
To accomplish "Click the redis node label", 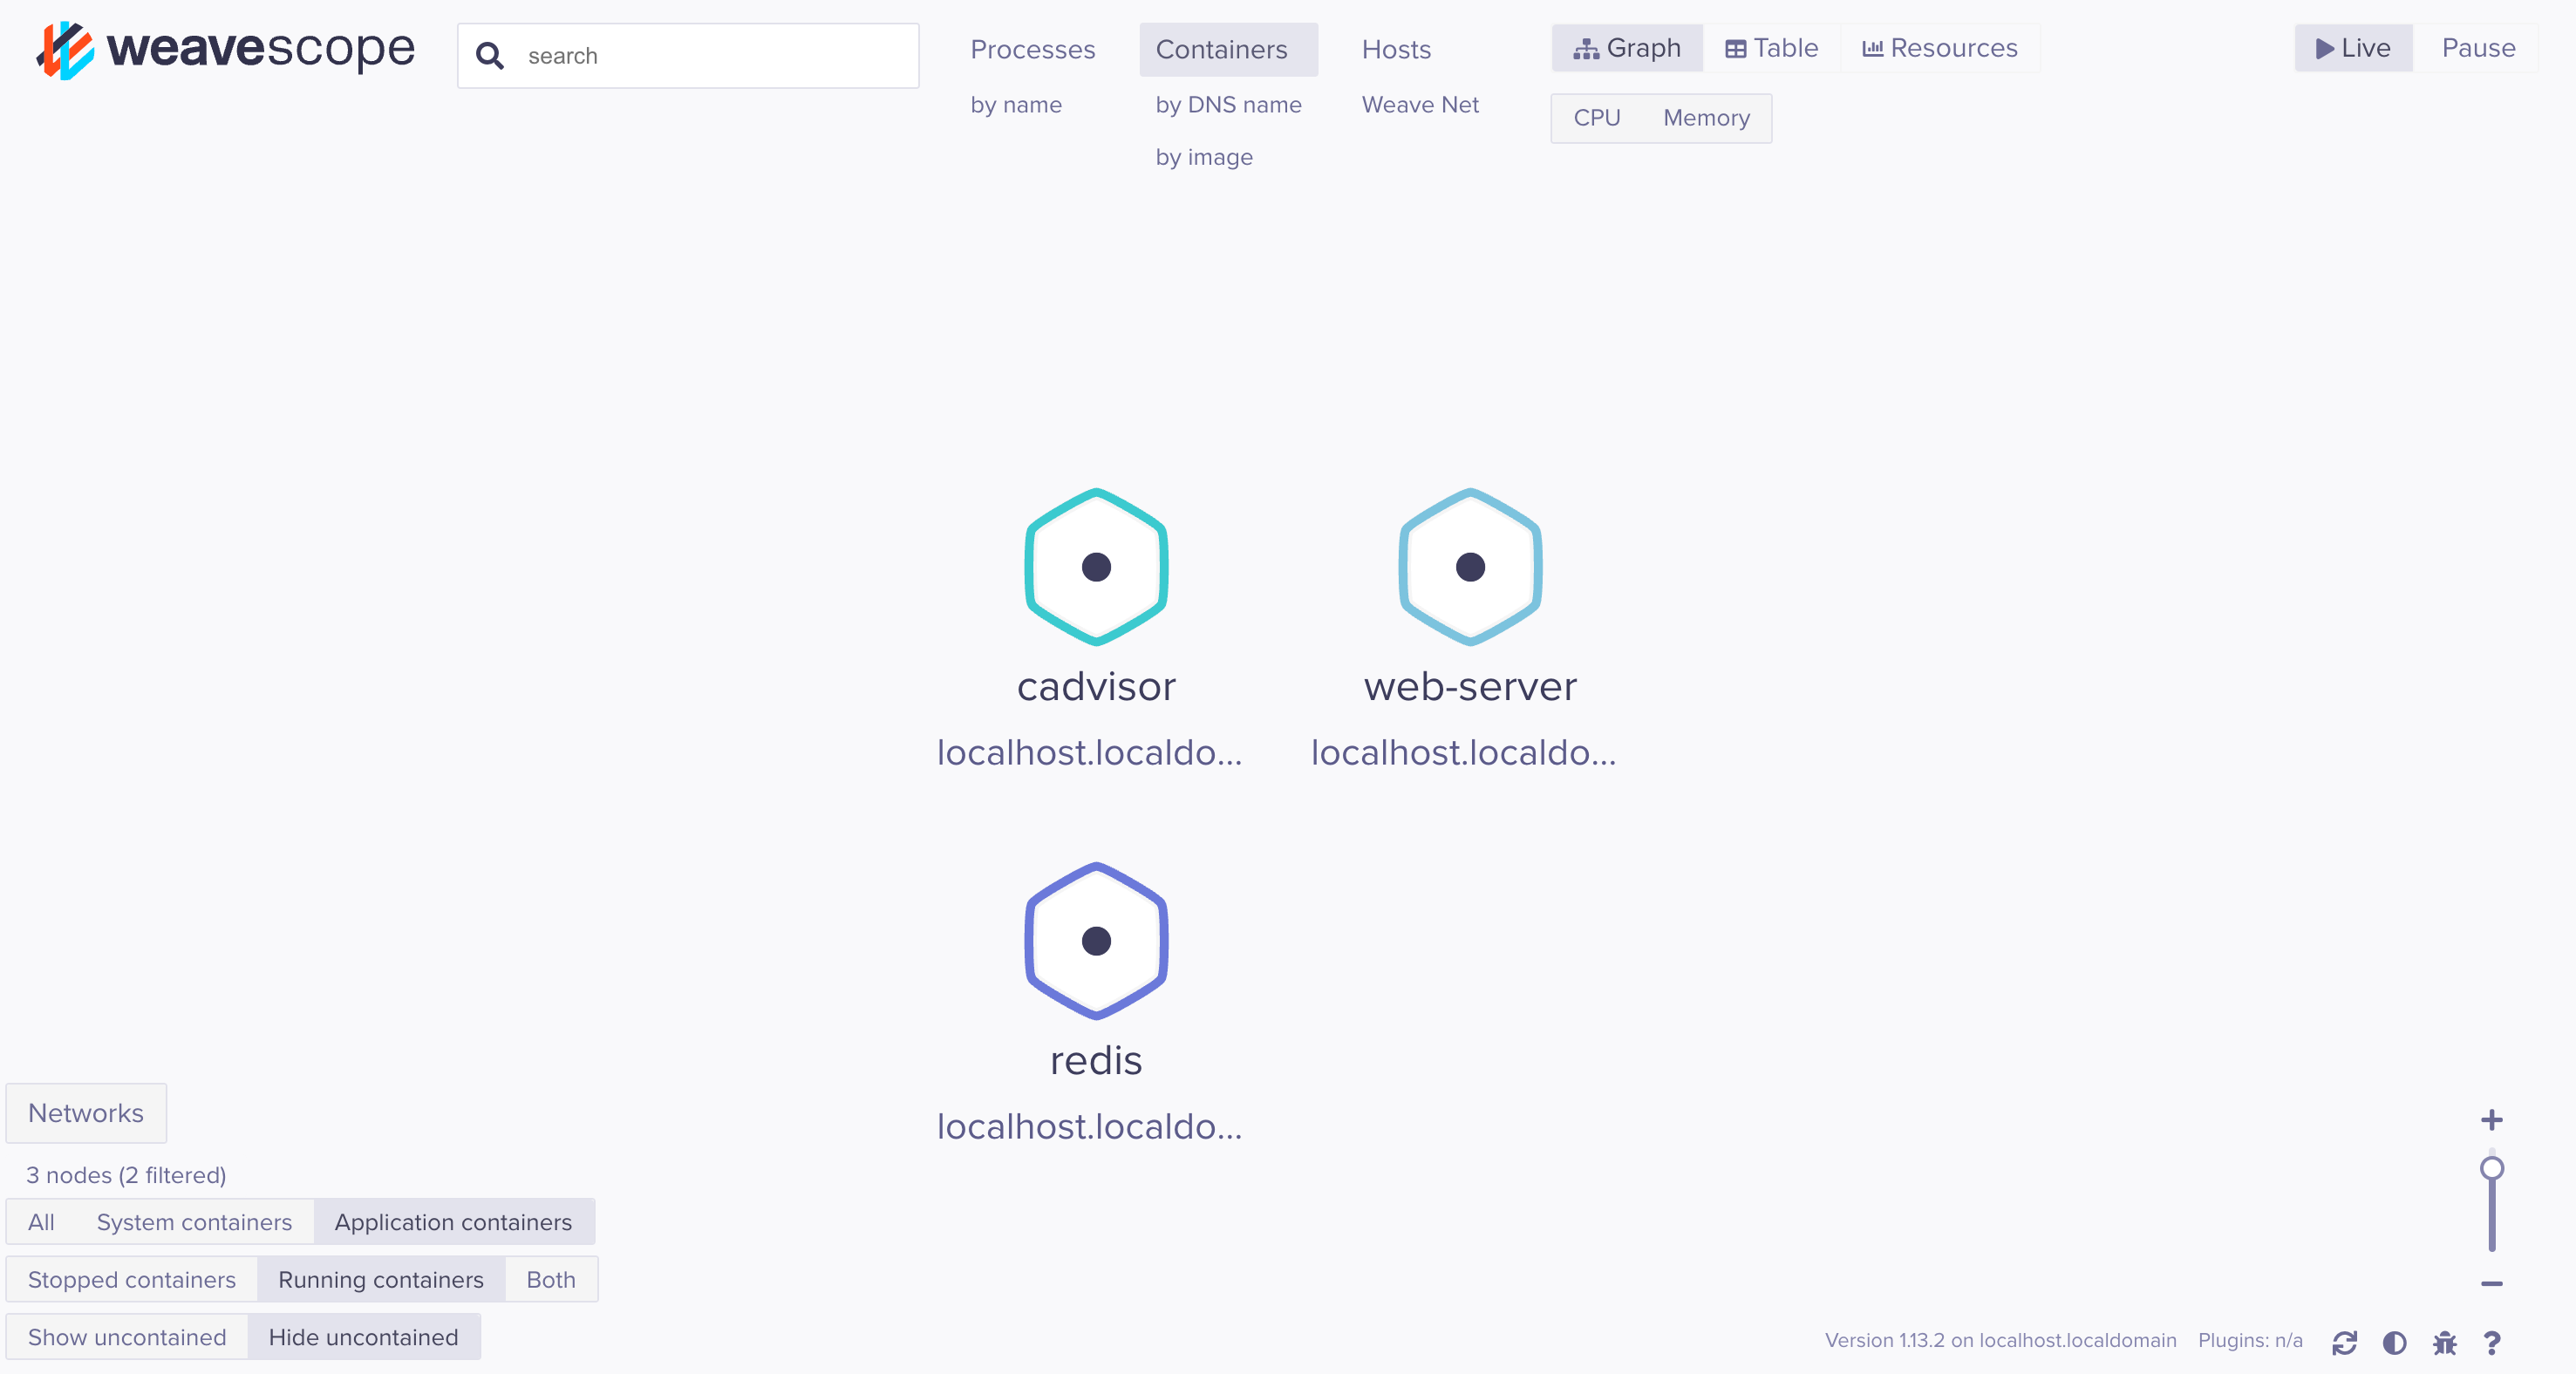I will 1096,1061.
